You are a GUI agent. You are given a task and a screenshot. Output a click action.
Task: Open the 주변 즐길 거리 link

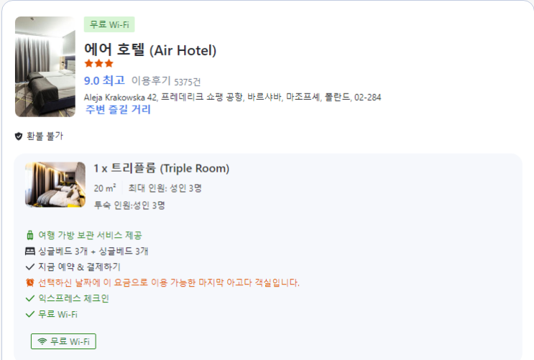coord(118,110)
